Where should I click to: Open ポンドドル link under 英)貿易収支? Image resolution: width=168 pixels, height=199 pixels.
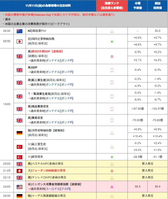click(53, 122)
